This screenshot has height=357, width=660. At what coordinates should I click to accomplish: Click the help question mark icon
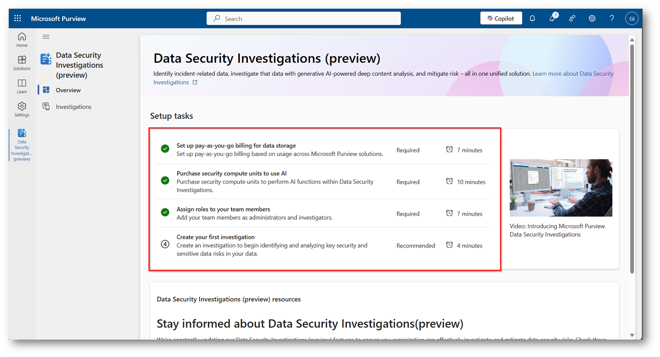611,19
